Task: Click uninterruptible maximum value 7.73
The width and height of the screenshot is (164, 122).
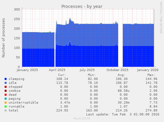Action: coord(153,103)
